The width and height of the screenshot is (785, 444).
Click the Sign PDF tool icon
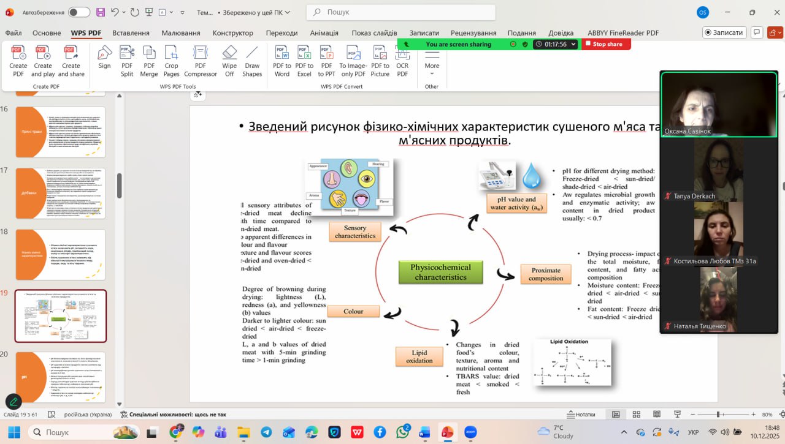(x=104, y=61)
